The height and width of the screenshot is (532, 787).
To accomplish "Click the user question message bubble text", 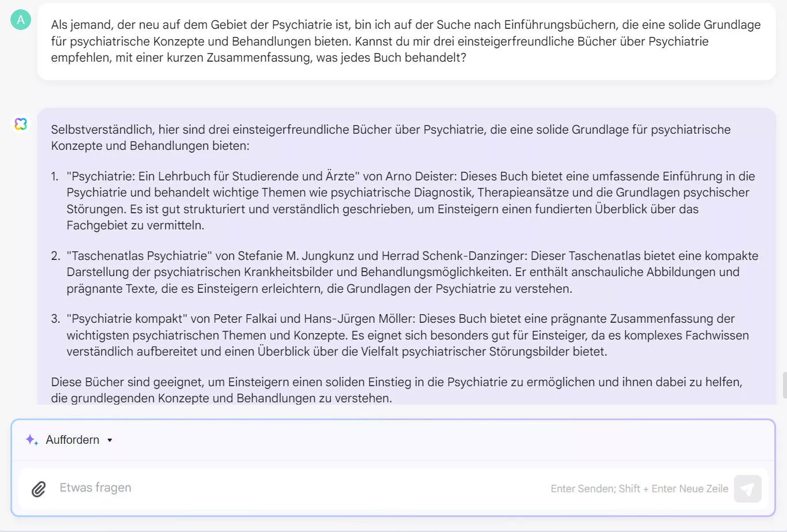I will tap(406, 41).
